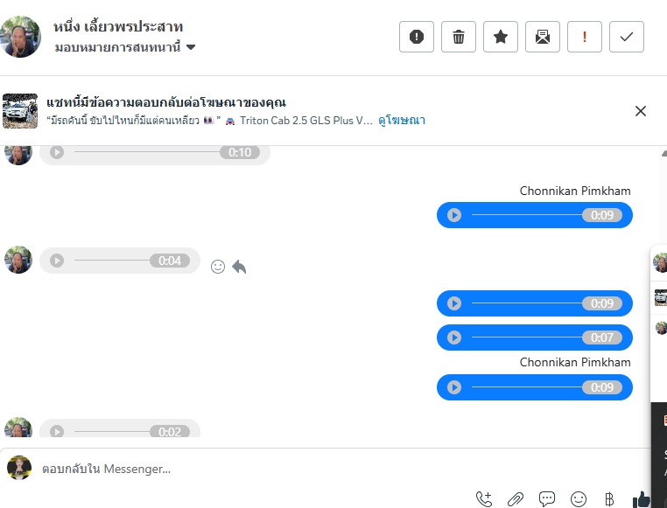667x508 pixels.
Task: Start a call with phone plus icon
Action: click(484, 499)
